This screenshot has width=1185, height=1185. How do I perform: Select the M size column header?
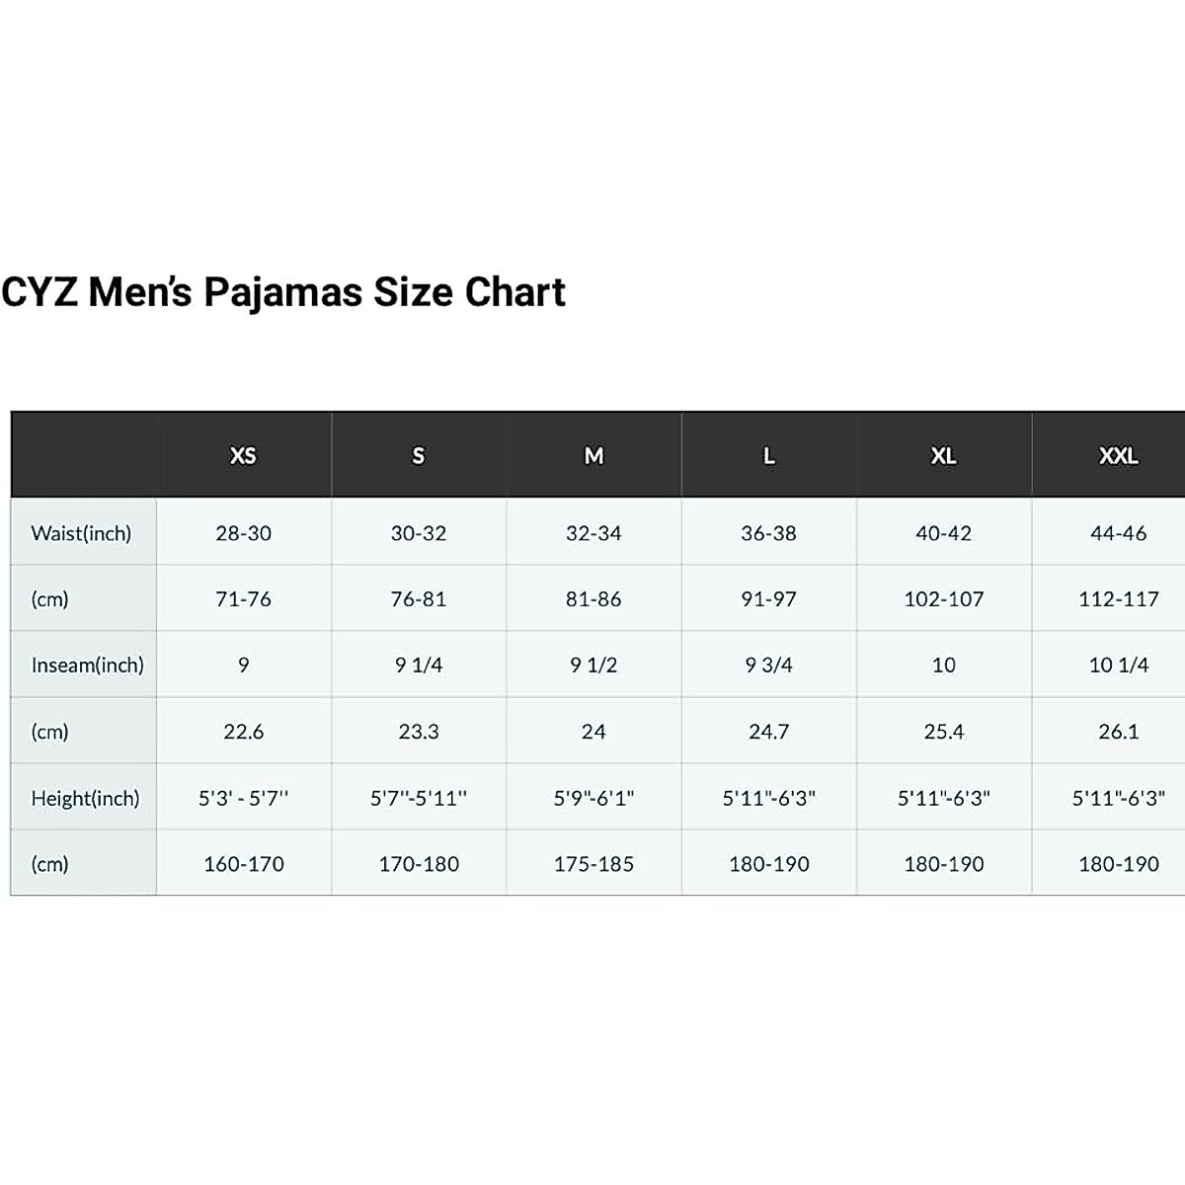(x=593, y=455)
